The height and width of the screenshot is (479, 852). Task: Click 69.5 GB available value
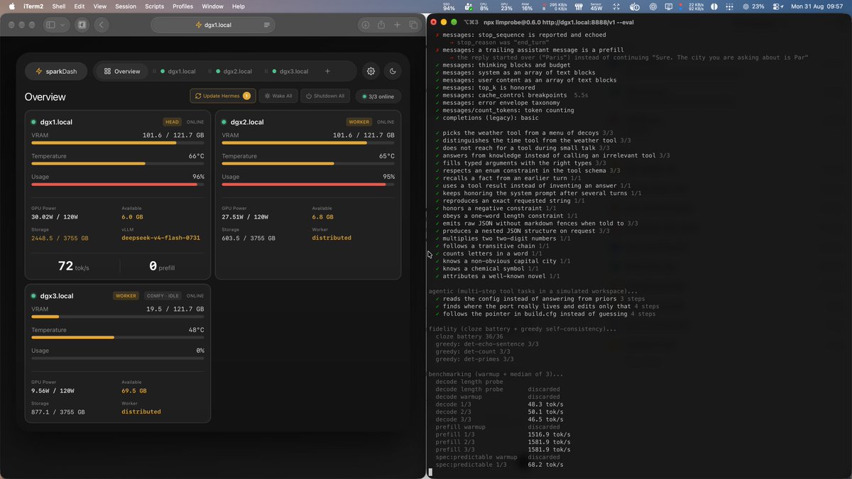click(x=134, y=390)
